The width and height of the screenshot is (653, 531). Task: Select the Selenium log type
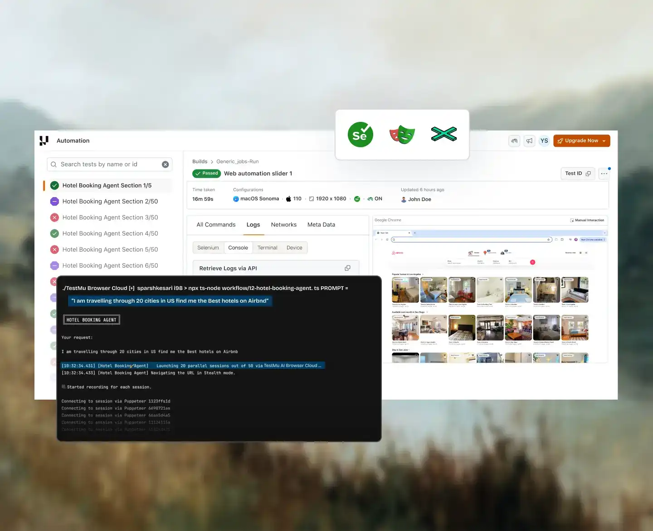pyautogui.click(x=208, y=248)
